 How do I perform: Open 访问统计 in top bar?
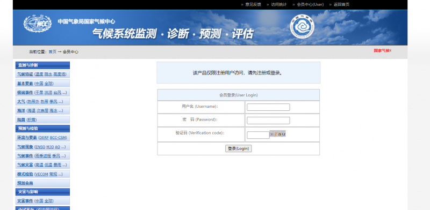coord(279,4)
